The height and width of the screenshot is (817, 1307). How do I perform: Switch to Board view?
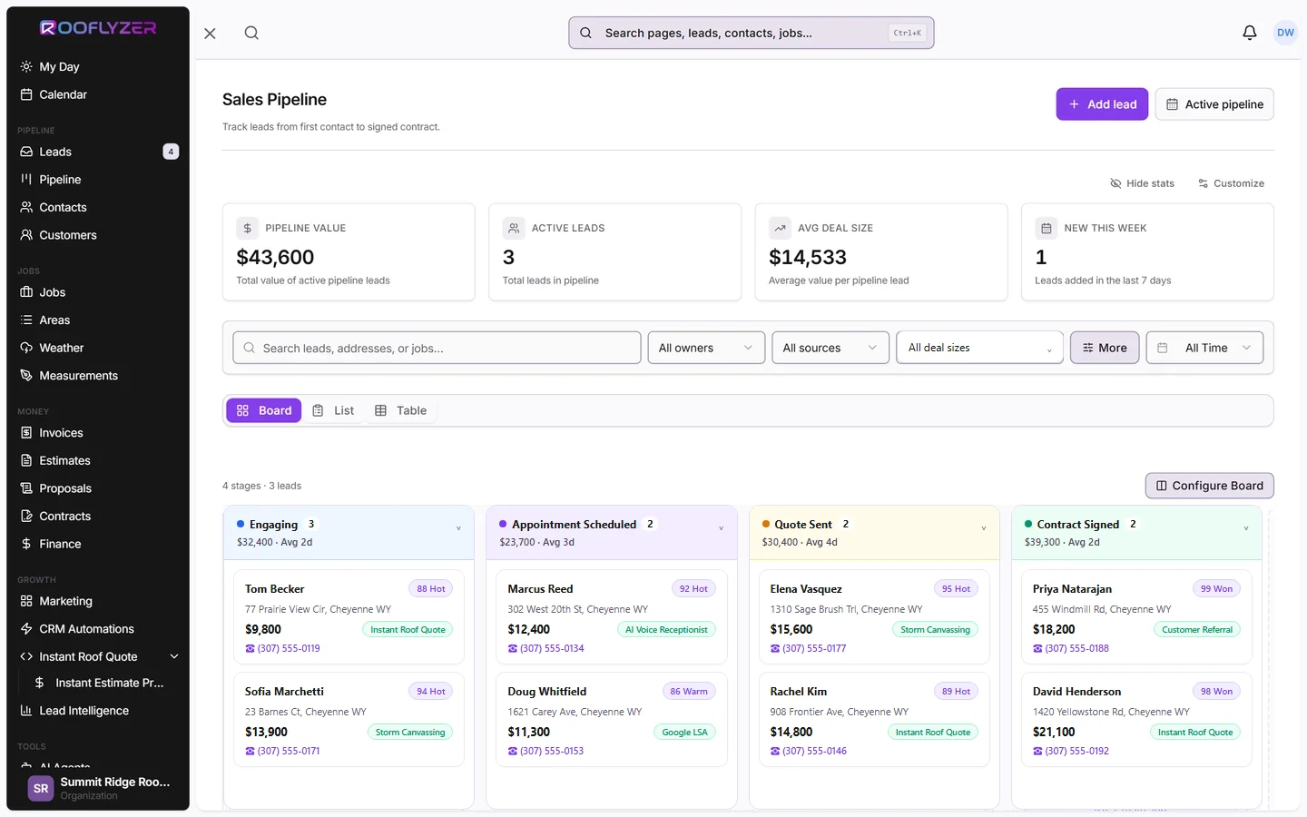pos(263,410)
